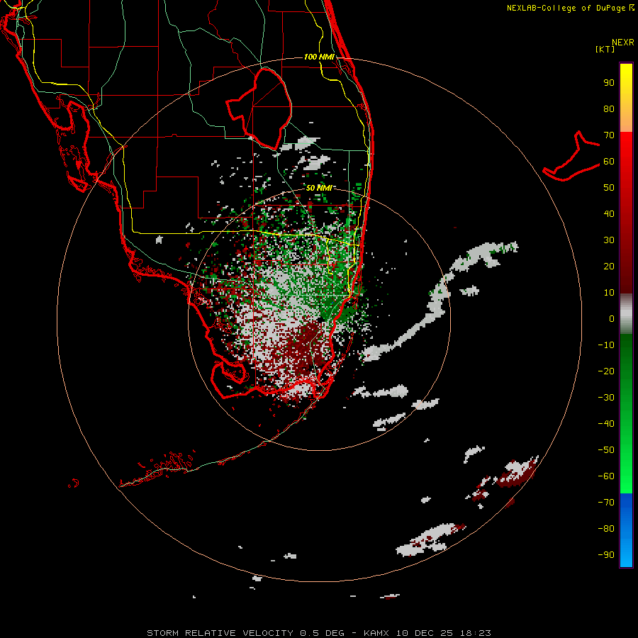
Task: Click the -40 value on the velocity scale
Action: (606, 424)
